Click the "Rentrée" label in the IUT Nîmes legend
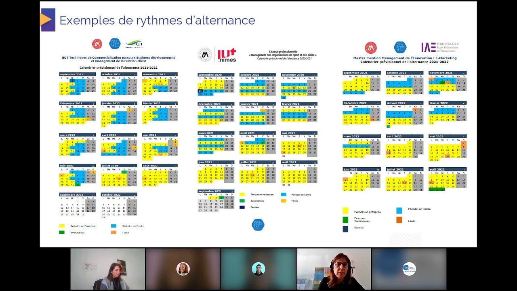The height and width of the screenshot is (291, 517). [254, 207]
